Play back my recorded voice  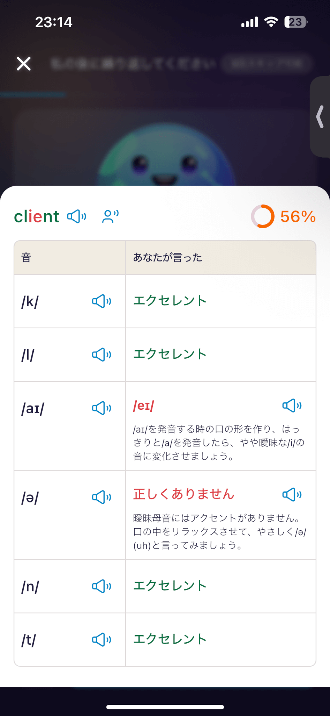coord(110,216)
